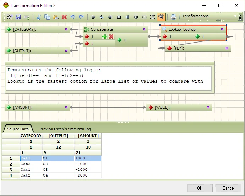
Task: Remove Concatenate input with red X
Action: (111, 37)
